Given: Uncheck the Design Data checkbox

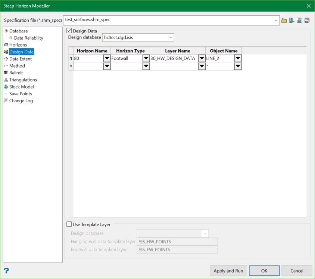Looking at the screenshot, I should [x=69, y=31].
